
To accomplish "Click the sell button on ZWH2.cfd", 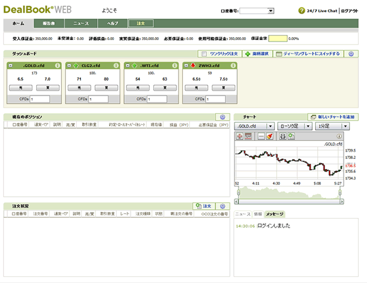I will point(196,88).
